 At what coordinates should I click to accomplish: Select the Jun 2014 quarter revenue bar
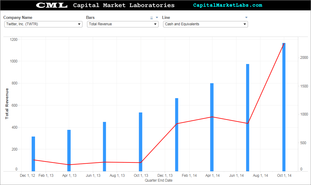247,118
